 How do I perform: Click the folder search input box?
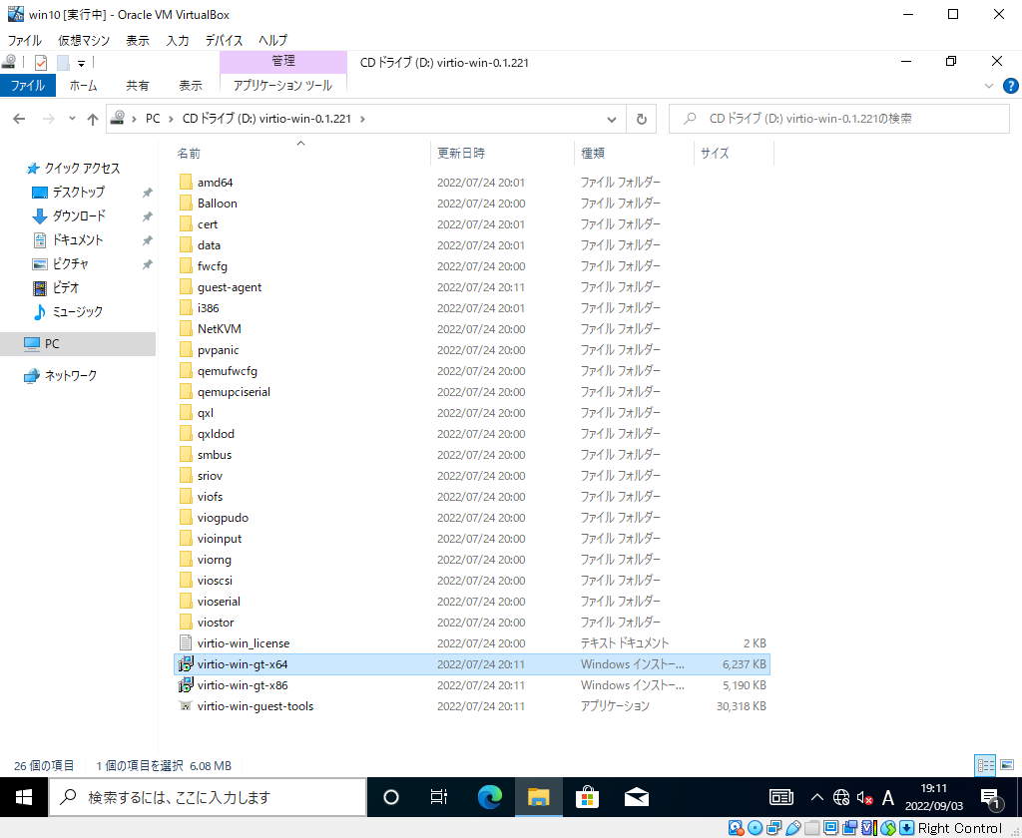(x=838, y=119)
